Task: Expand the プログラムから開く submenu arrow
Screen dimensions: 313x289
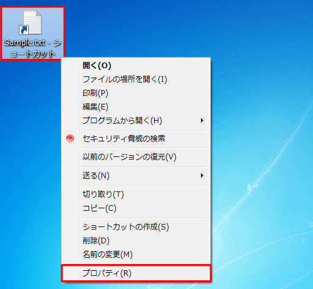Action: (202, 121)
